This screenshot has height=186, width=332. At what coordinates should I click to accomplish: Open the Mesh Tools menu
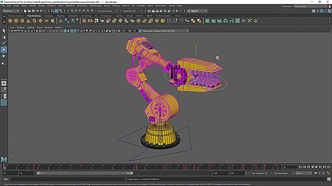point(82,5)
